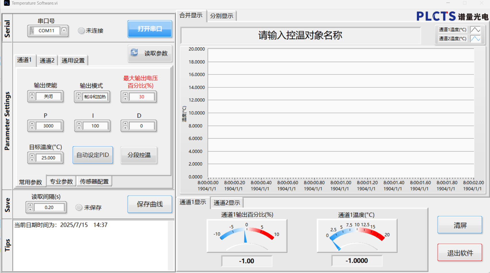Switch to the 通道2 tab
Screen dimensions: 490x273
[47, 60]
